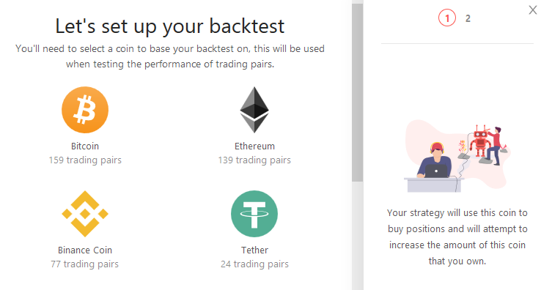
Task: Click the scrollbar track below the thumb
Action: tap(358, 236)
